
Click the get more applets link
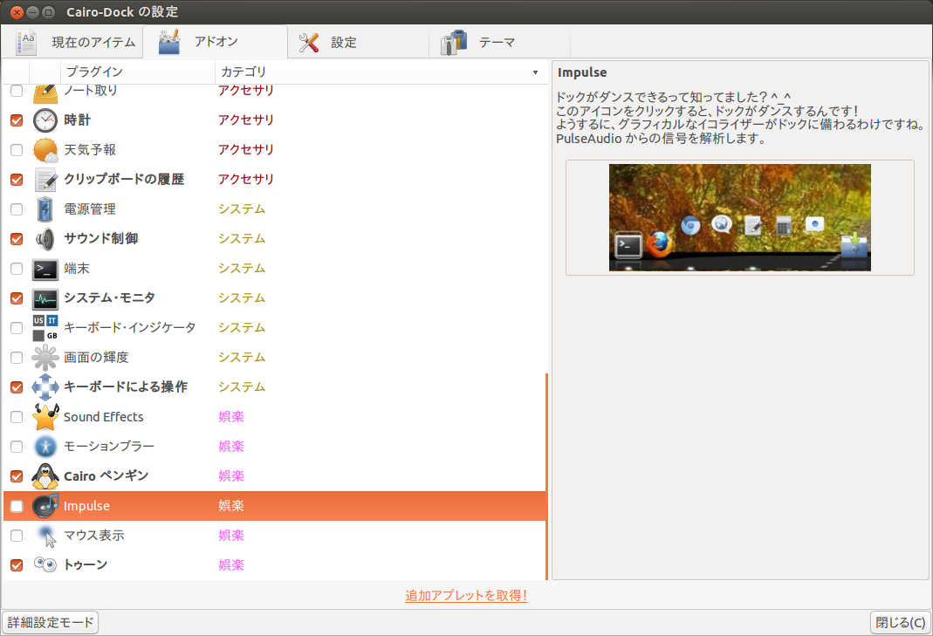pos(466,596)
